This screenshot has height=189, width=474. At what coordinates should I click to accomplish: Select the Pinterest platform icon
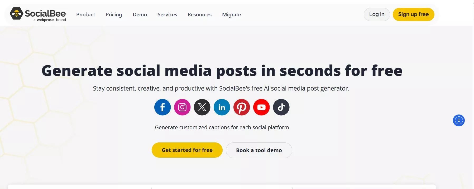click(242, 107)
